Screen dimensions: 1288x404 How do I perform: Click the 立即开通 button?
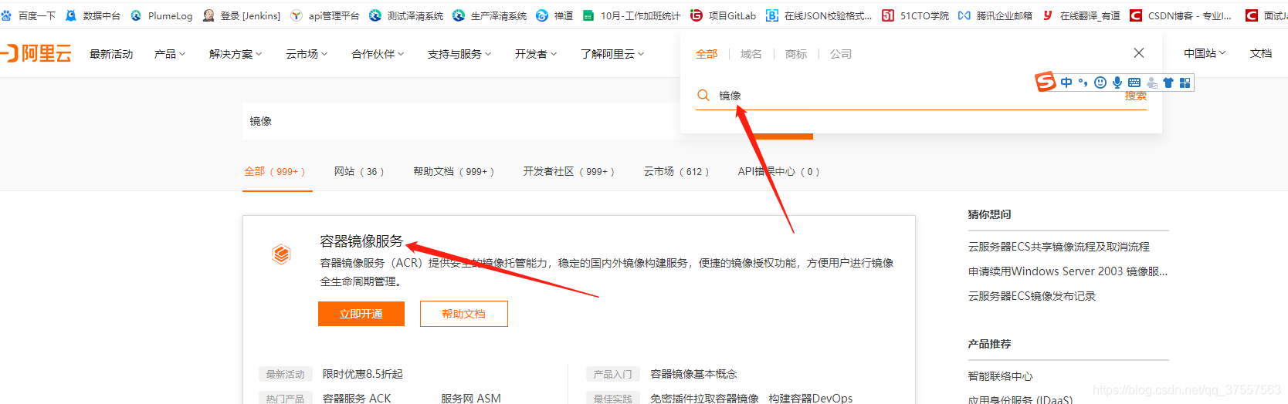(361, 314)
